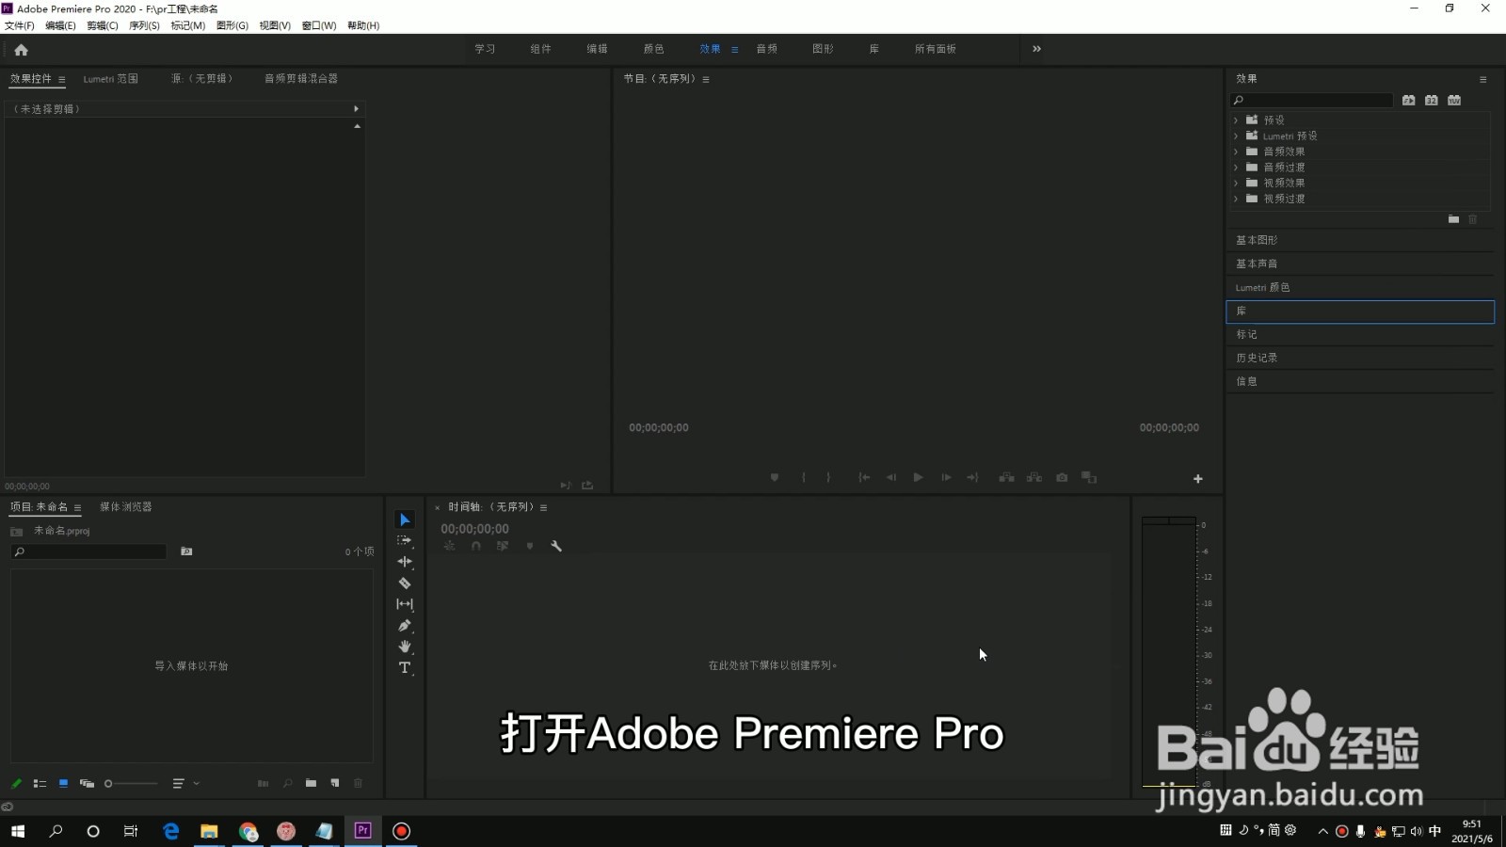Image resolution: width=1506 pixels, height=847 pixels.
Task: Toggle timeline Snap magnet icon
Action: [x=476, y=546]
